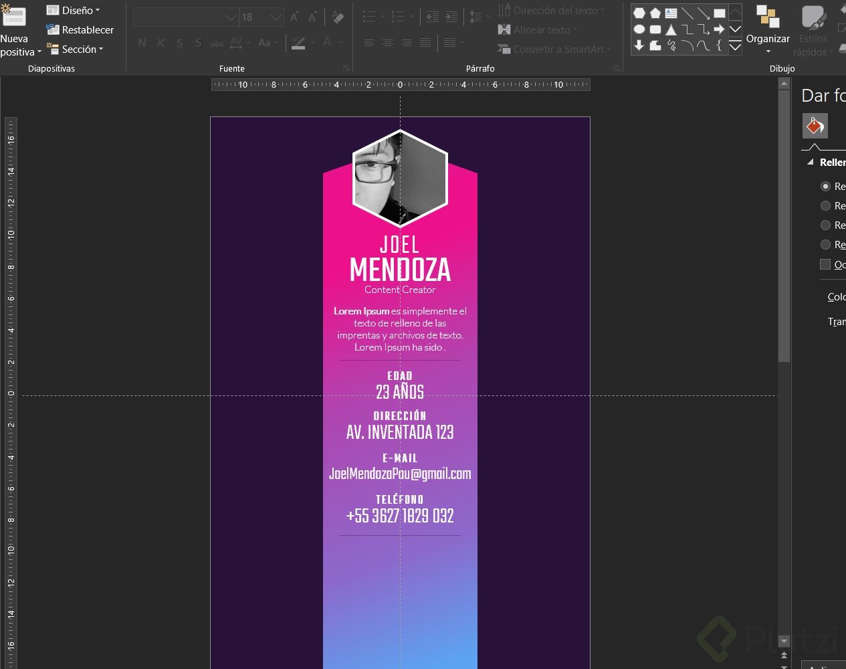Select the elbow connector shape
This screenshot has height=669, width=846.
688,29
